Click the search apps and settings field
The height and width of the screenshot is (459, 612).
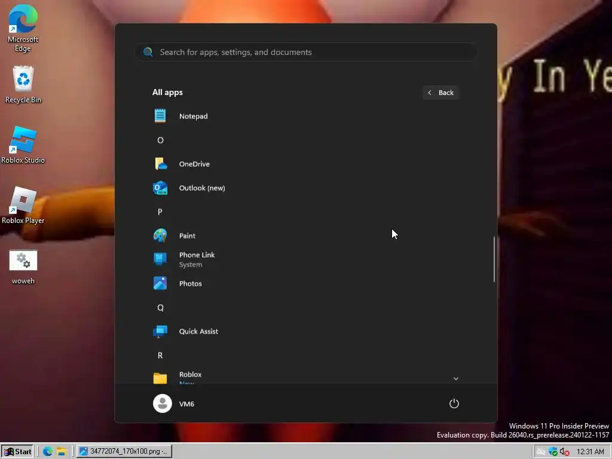point(305,52)
